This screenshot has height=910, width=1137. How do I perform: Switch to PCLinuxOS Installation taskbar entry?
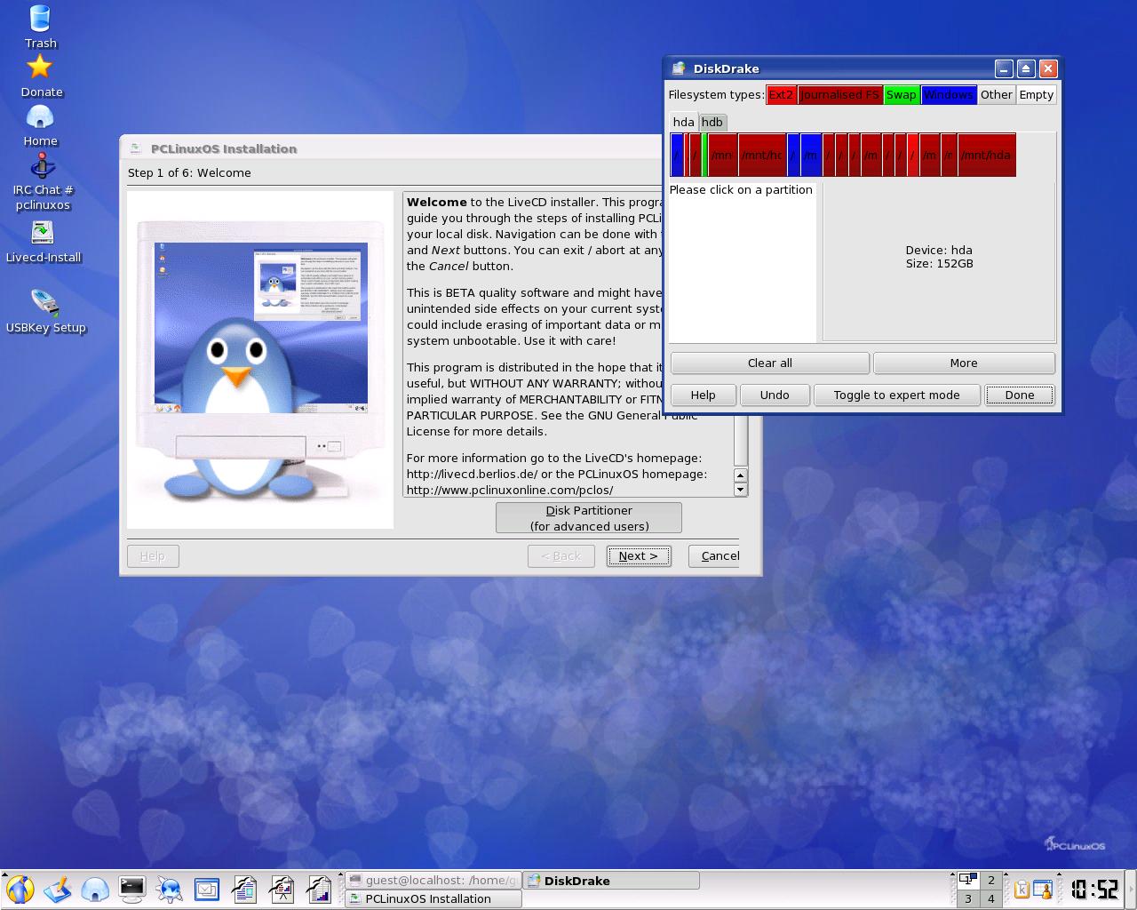click(x=433, y=898)
